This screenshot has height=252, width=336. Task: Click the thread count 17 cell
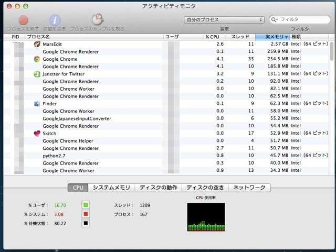[251, 133]
